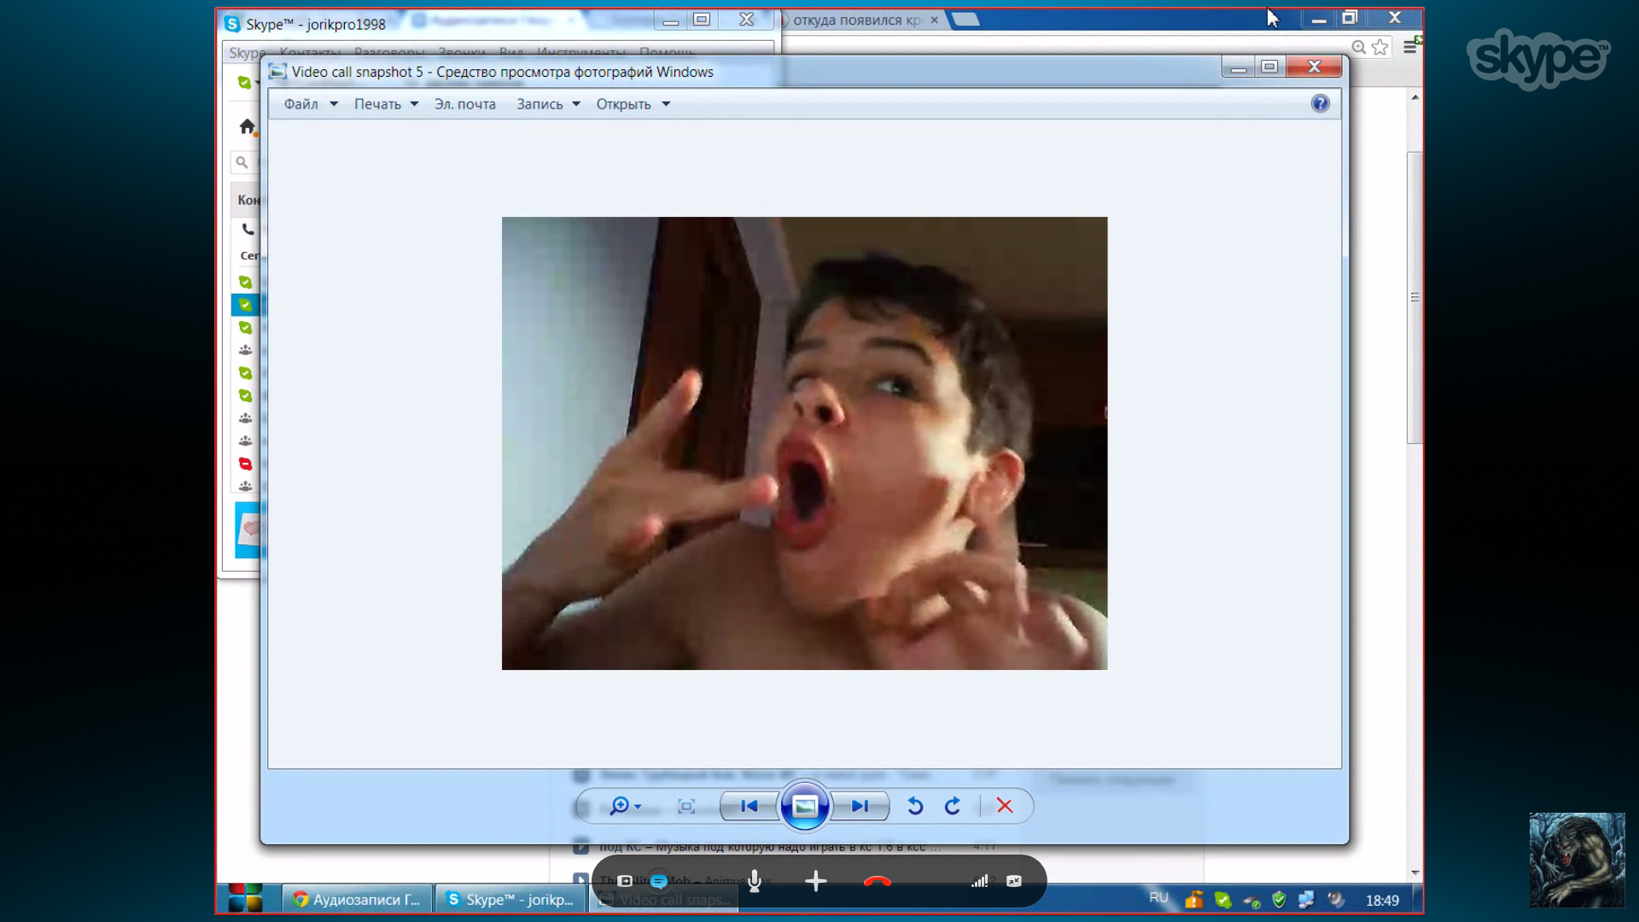Viewport: 1639px width, 922px height.
Task: Go to next photo
Action: (860, 806)
